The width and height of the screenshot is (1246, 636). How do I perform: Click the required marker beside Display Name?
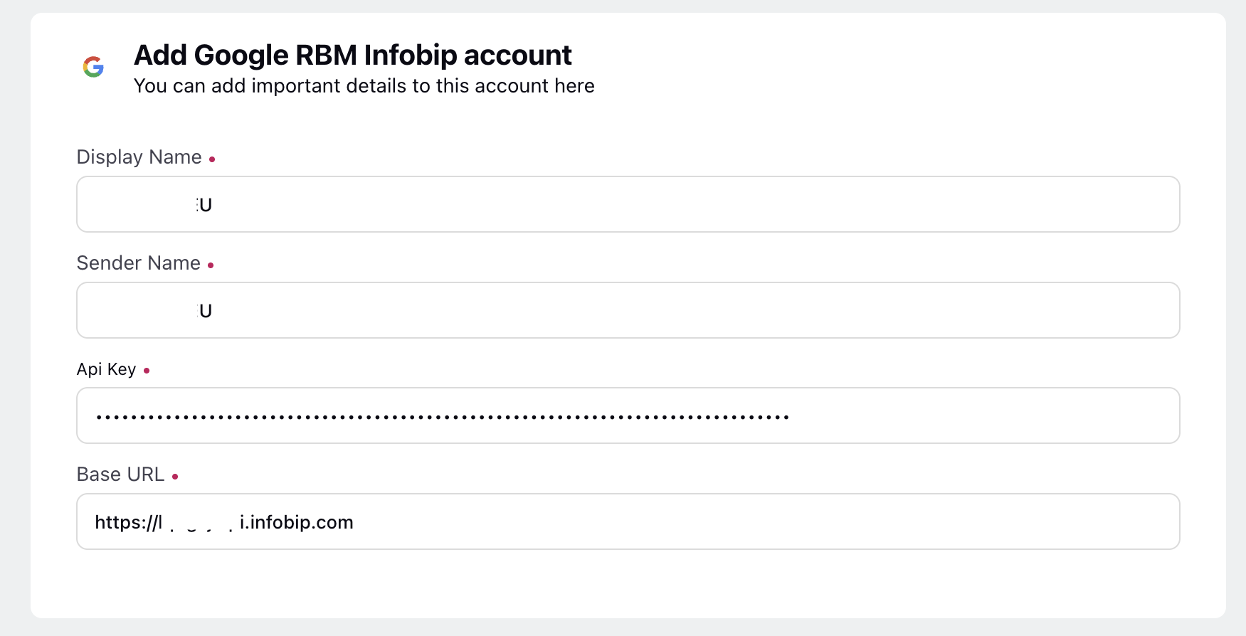tap(212, 159)
